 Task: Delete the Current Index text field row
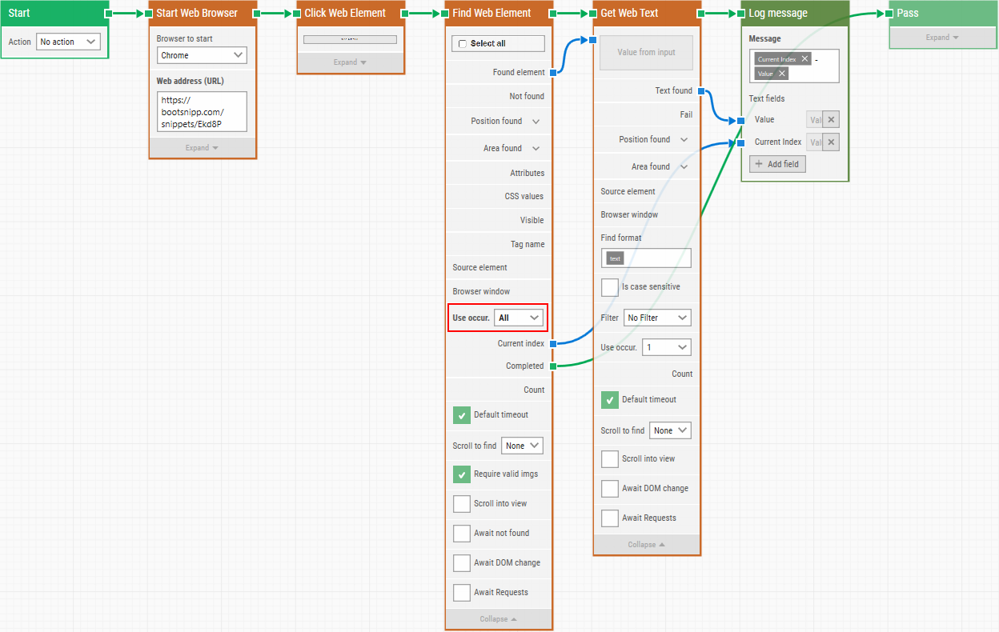tap(831, 142)
